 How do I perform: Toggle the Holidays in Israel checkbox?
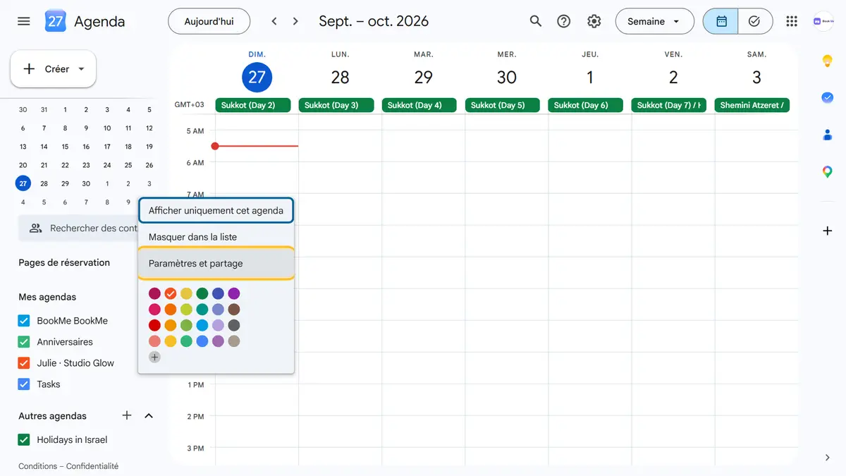[23, 440]
